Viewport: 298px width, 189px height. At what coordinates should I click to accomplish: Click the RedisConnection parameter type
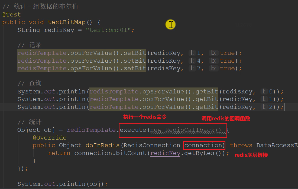152,145
